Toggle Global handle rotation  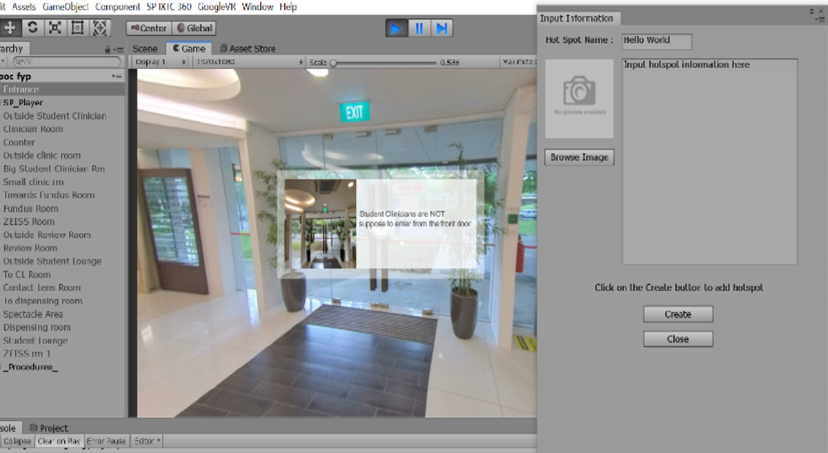pyautogui.click(x=195, y=28)
